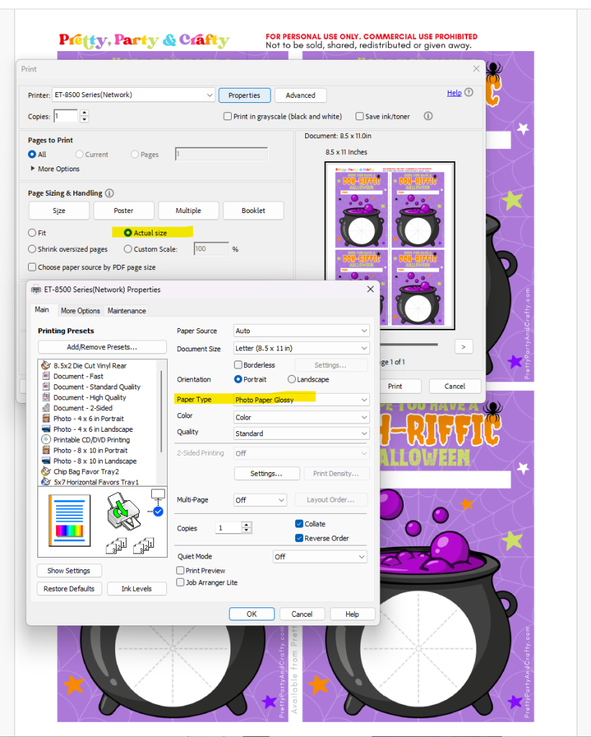Select the Photo - 4 x 6 in Portrait preset
Image resolution: width=591 pixels, height=737 pixels.
pyautogui.click(x=89, y=418)
